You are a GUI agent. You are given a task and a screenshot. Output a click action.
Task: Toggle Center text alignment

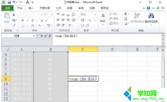pos(63,20)
